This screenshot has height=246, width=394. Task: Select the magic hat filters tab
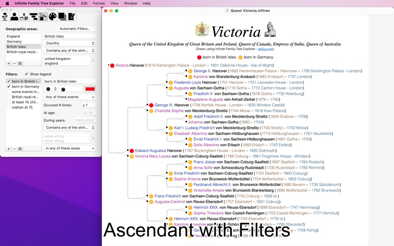(x=43, y=17)
